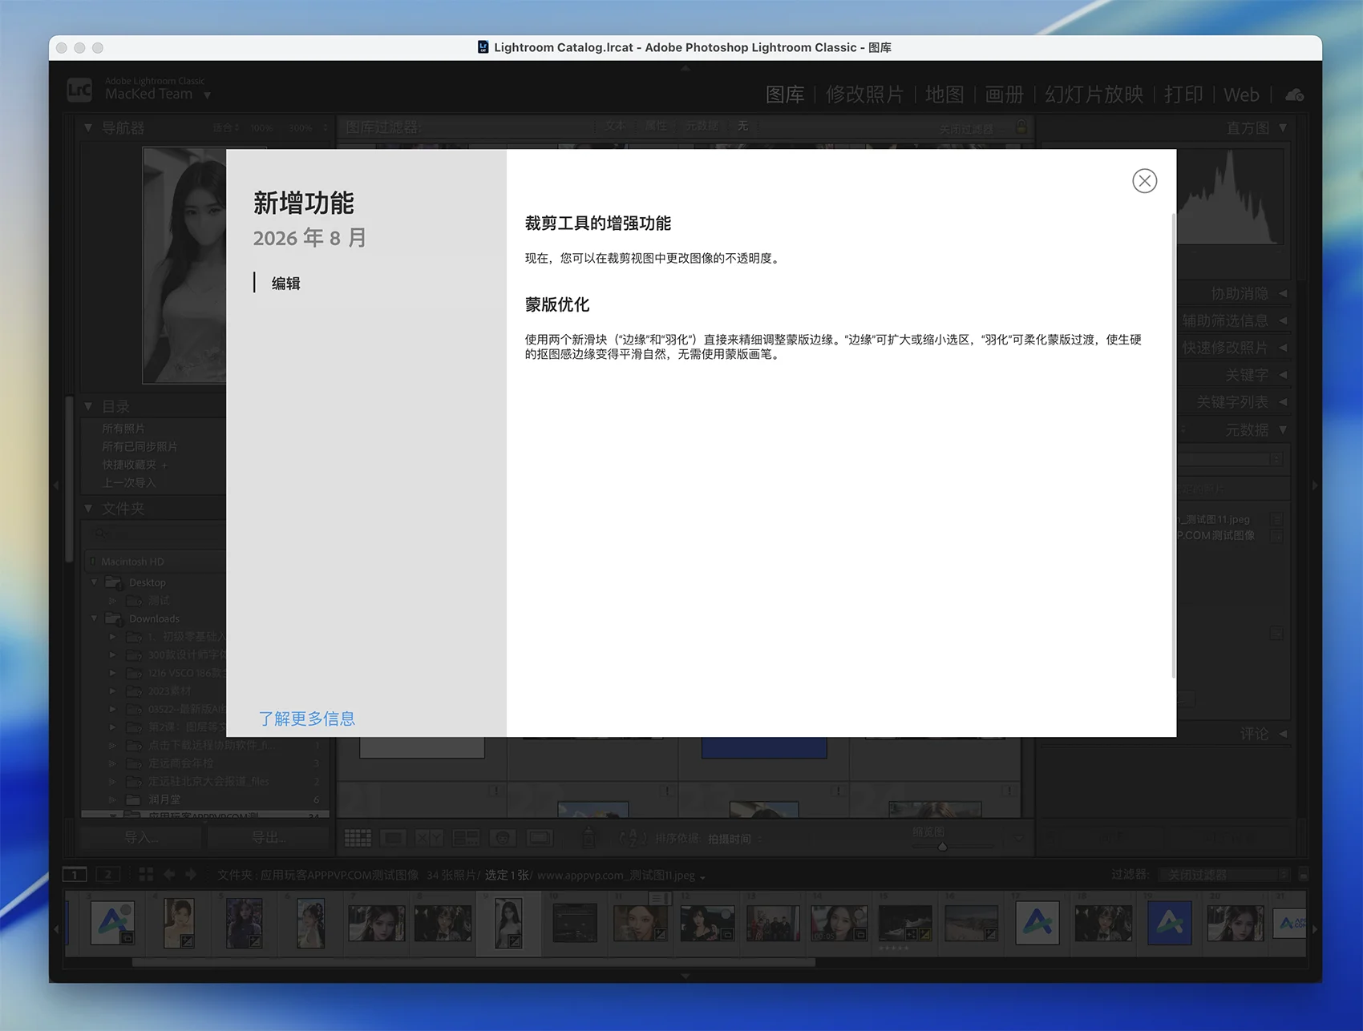The height and width of the screenshot is (1031, 1363).
Task: Collapse the 目录 panel
Action: click(x=88, y=406)
